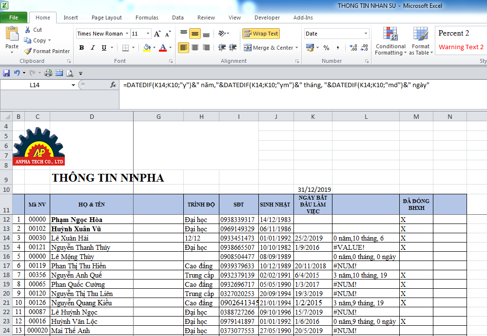Align text to the right

[206, 48]
